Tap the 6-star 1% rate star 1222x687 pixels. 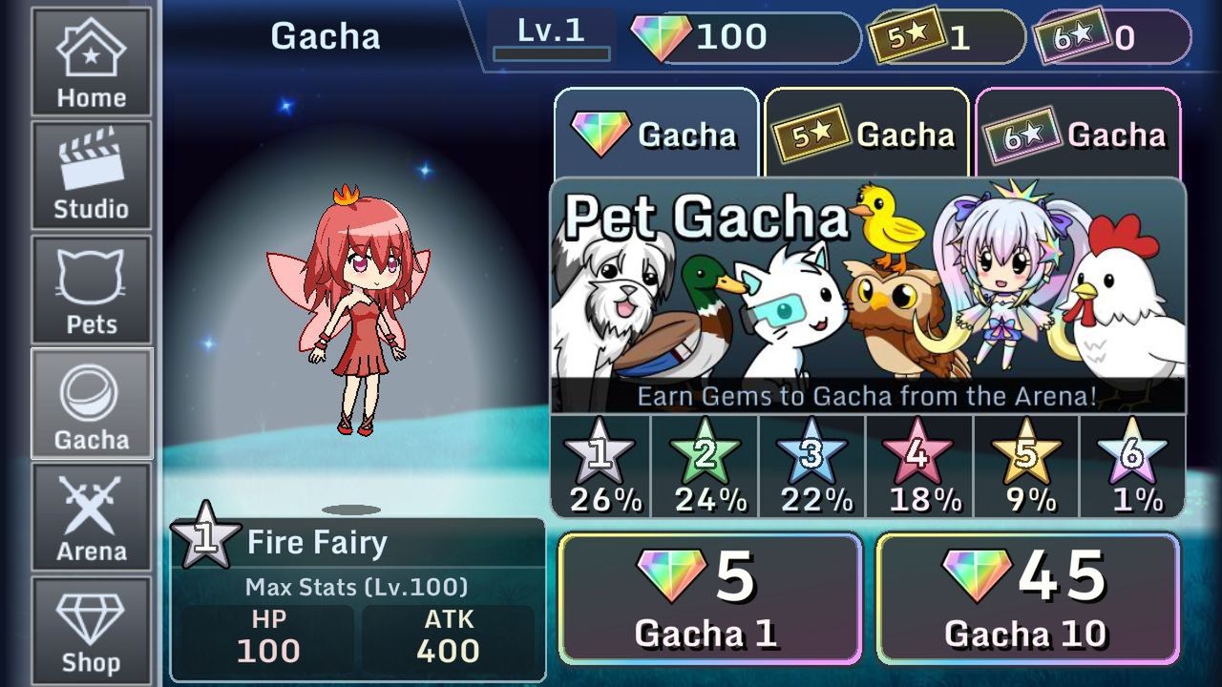[1133, 466]
